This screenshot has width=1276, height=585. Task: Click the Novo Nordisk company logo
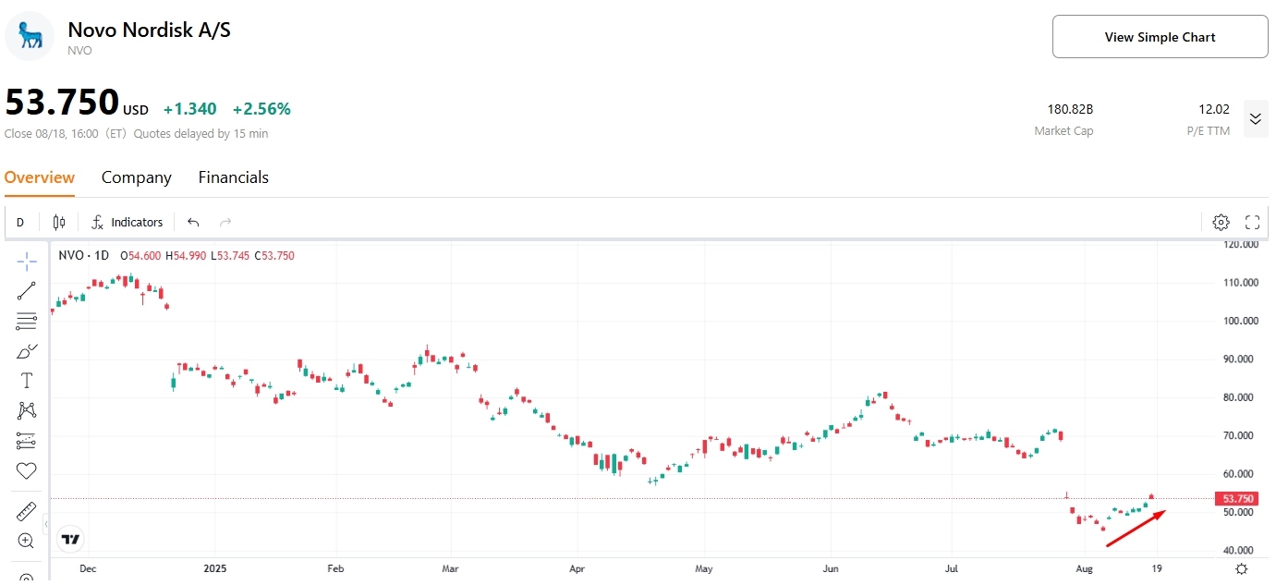(x=30, y=36)
